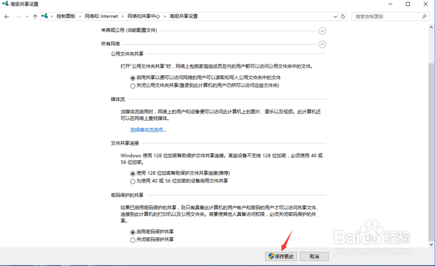The width and height of the screenshot is (435, 266).
Task: Click the network icon in the address bar
Action: tap(44, 16)
